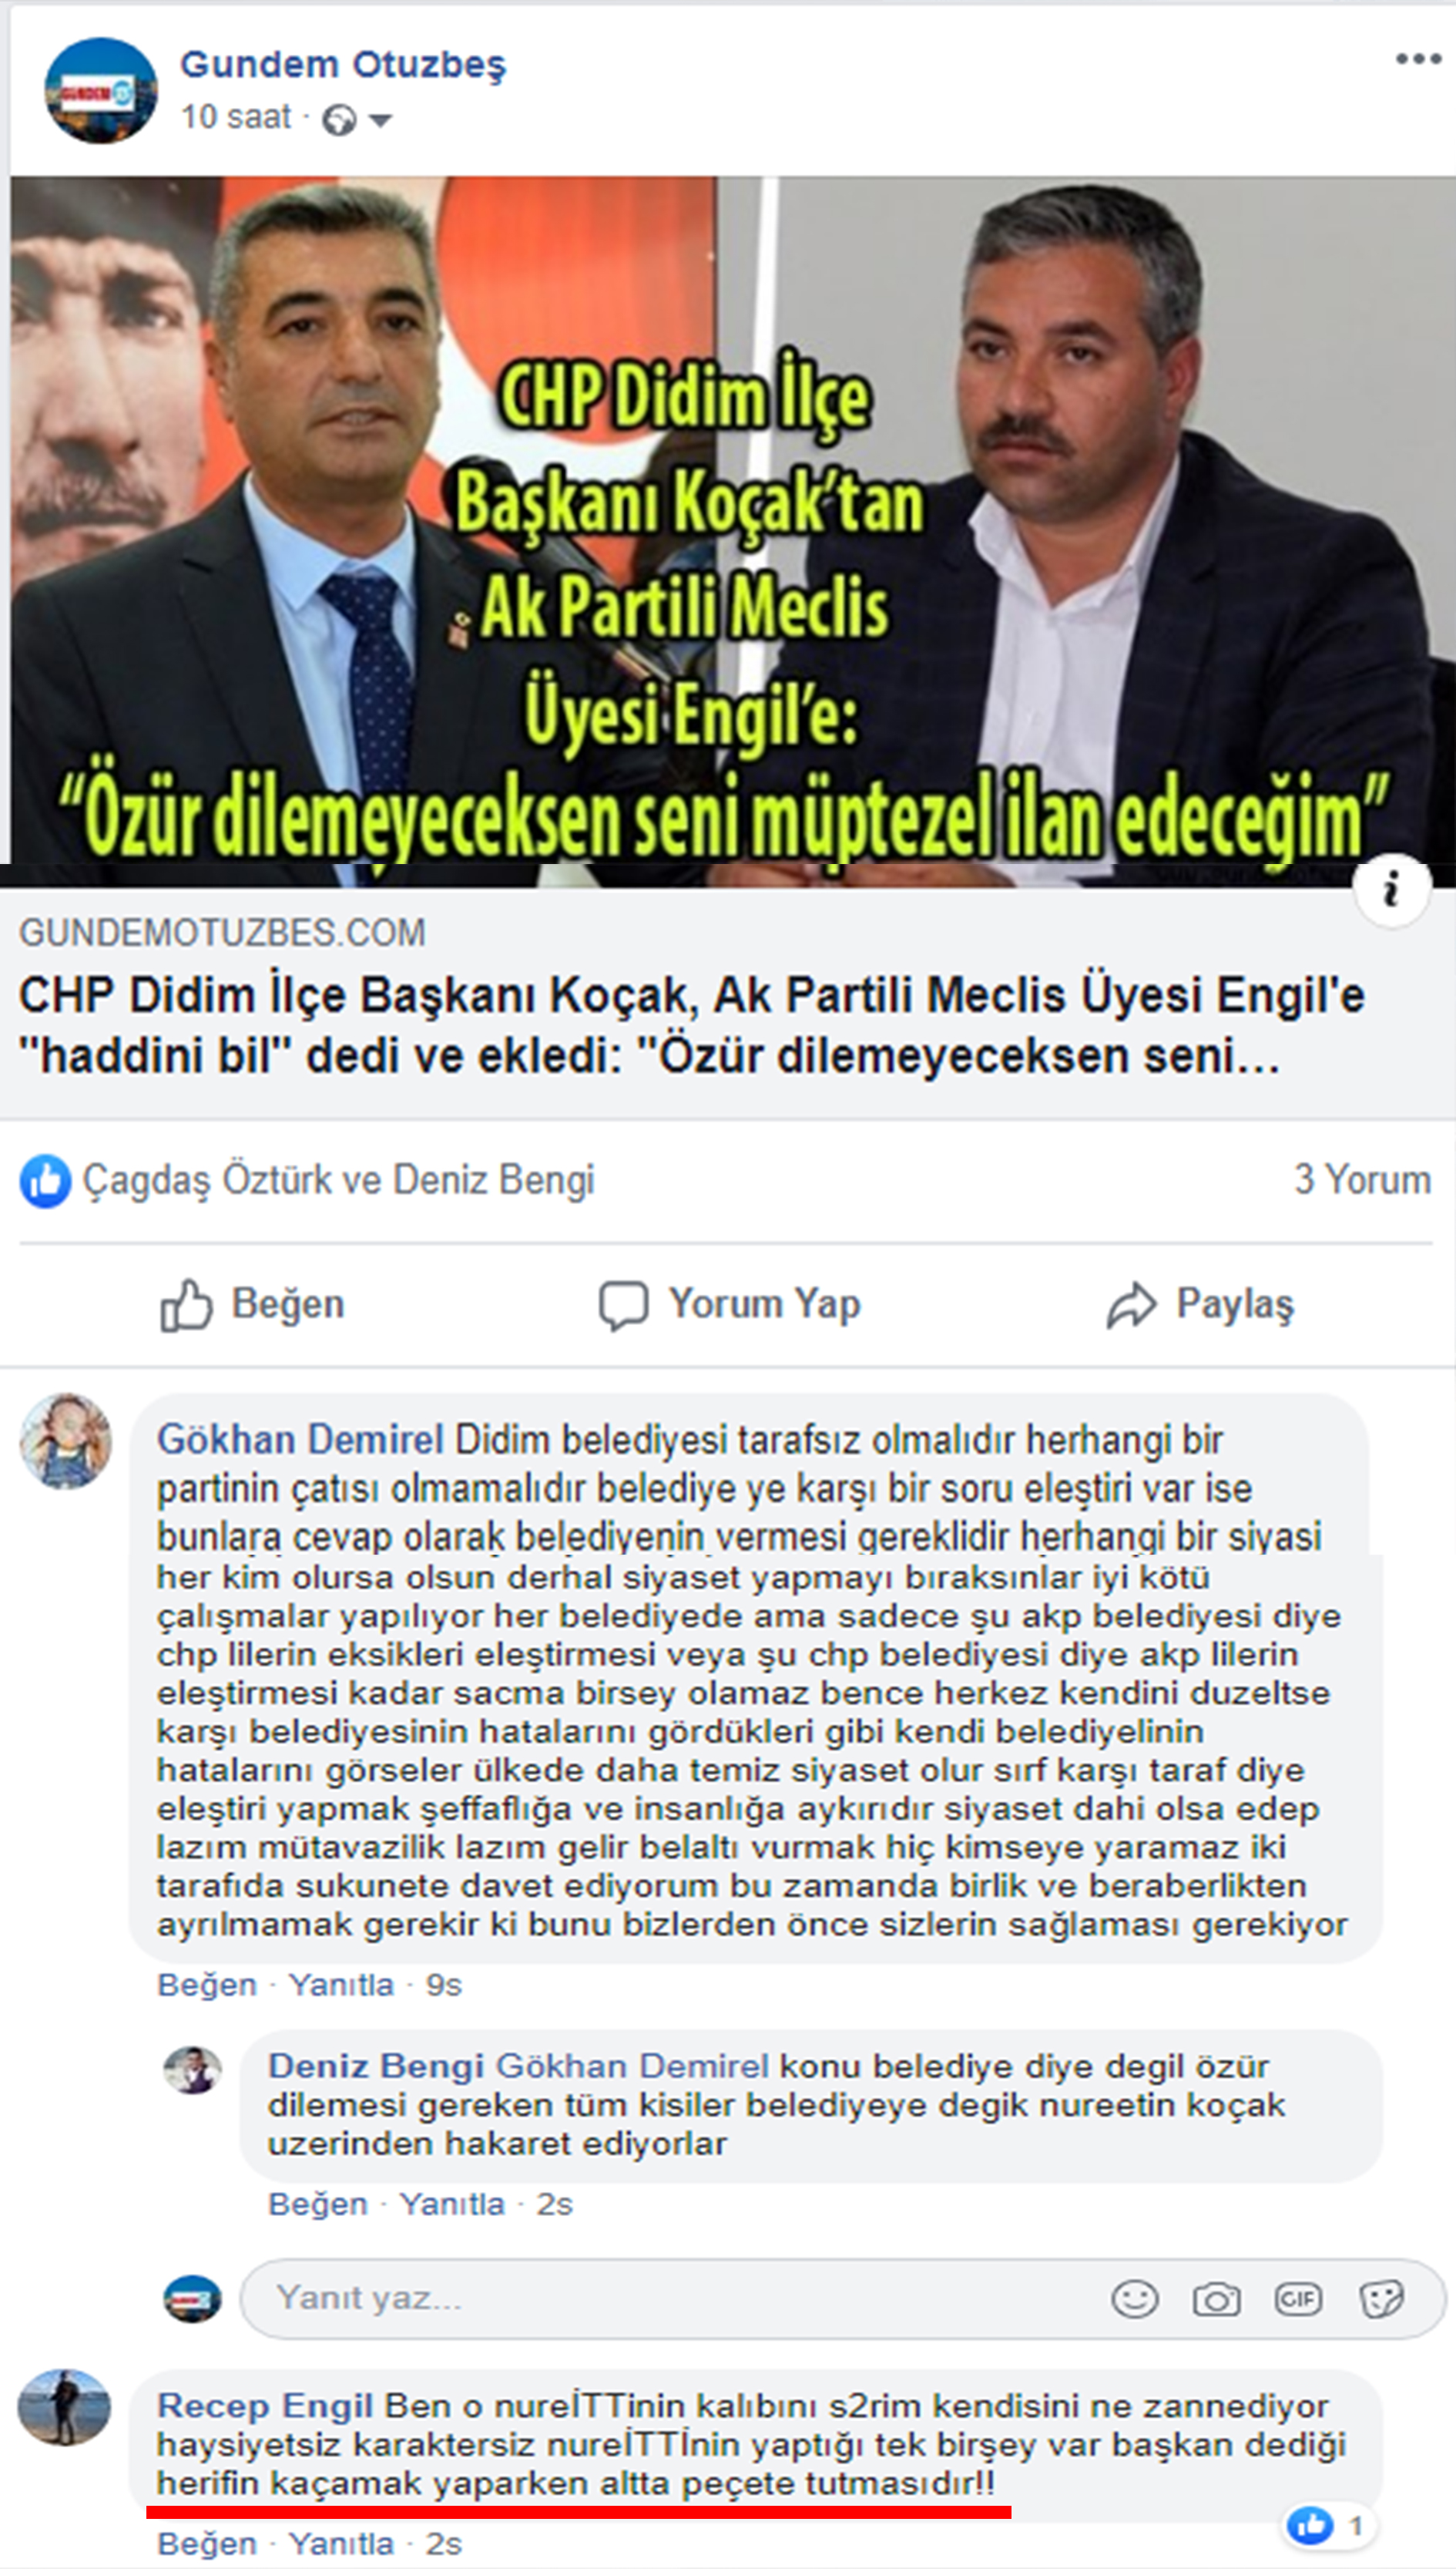The height and width of the screenshot is (2569, 1456).
Task: Open Gökhan Demirel's profile avatar
Action: [66, 1441]
